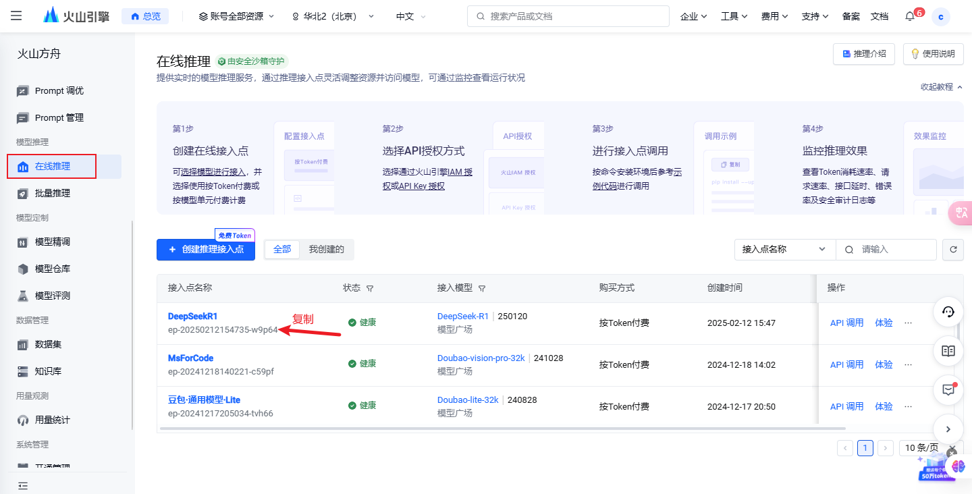Switch filter to 我创建的
This screenshot has width=972, height=494.
327,249
